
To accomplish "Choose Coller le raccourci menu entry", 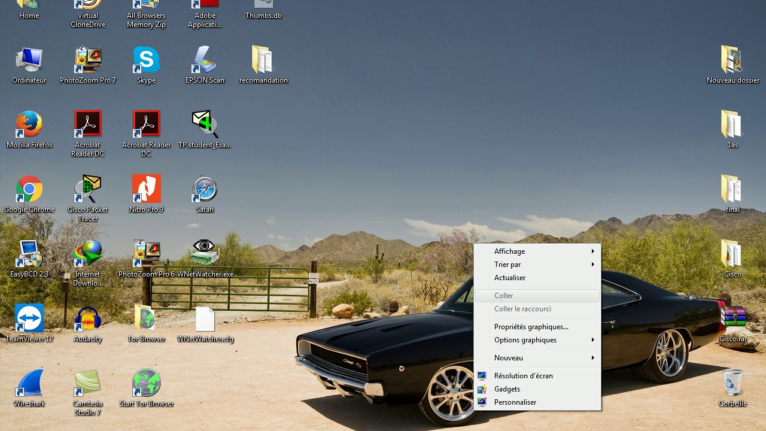I will [537, 309].
